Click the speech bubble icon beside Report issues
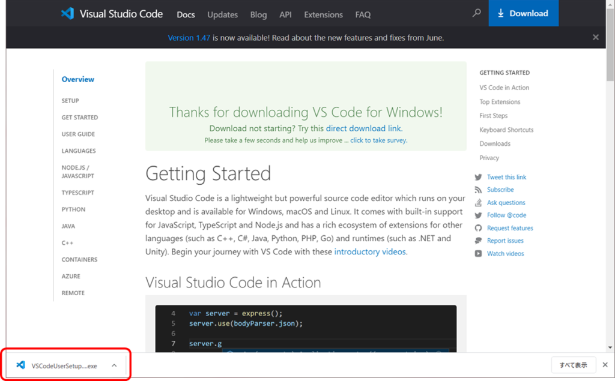The image size is (615, 381). (x=478, y=241)
